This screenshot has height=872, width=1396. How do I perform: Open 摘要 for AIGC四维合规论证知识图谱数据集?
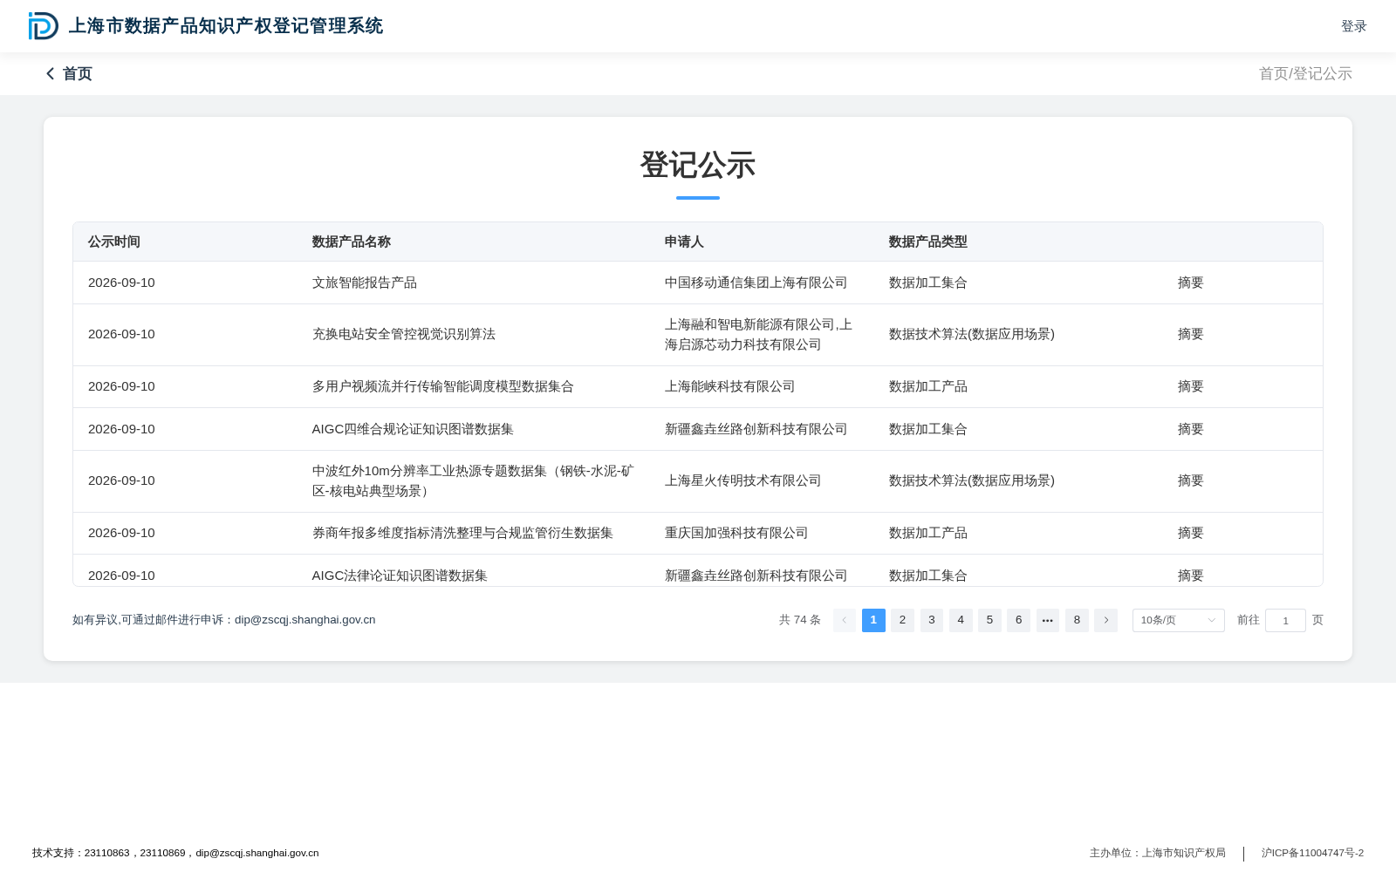1190,429
